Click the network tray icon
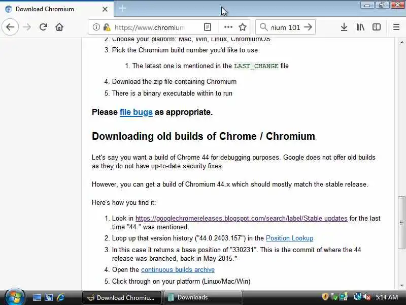 (358, 297)
